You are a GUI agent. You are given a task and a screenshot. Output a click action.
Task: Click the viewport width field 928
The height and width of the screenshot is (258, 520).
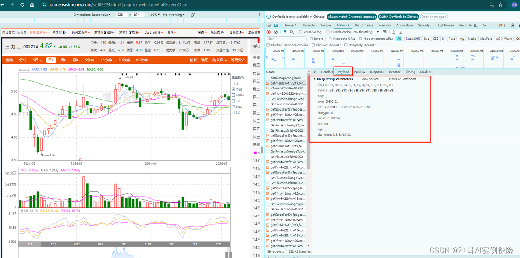(121, 15)
